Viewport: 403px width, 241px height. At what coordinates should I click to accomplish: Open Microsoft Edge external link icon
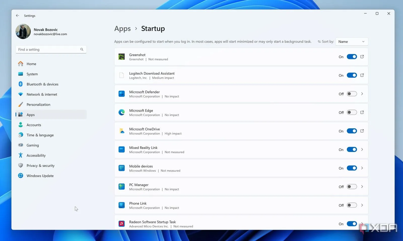pos(362,112)
